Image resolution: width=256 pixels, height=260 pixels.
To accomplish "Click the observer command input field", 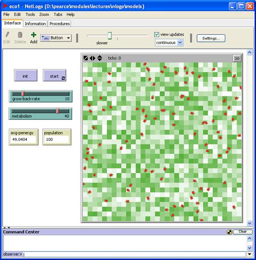I will click(134, 254).
